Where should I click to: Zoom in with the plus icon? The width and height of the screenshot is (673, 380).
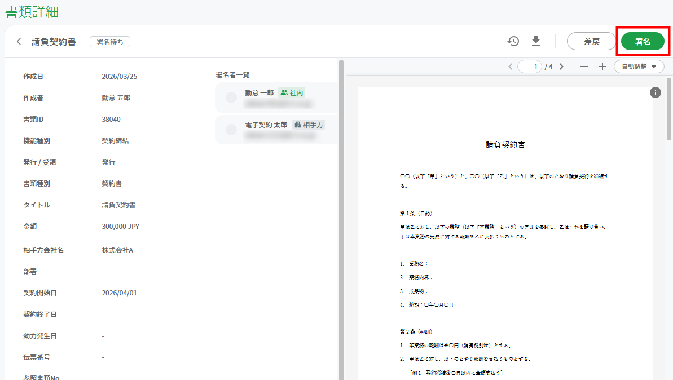602,67
